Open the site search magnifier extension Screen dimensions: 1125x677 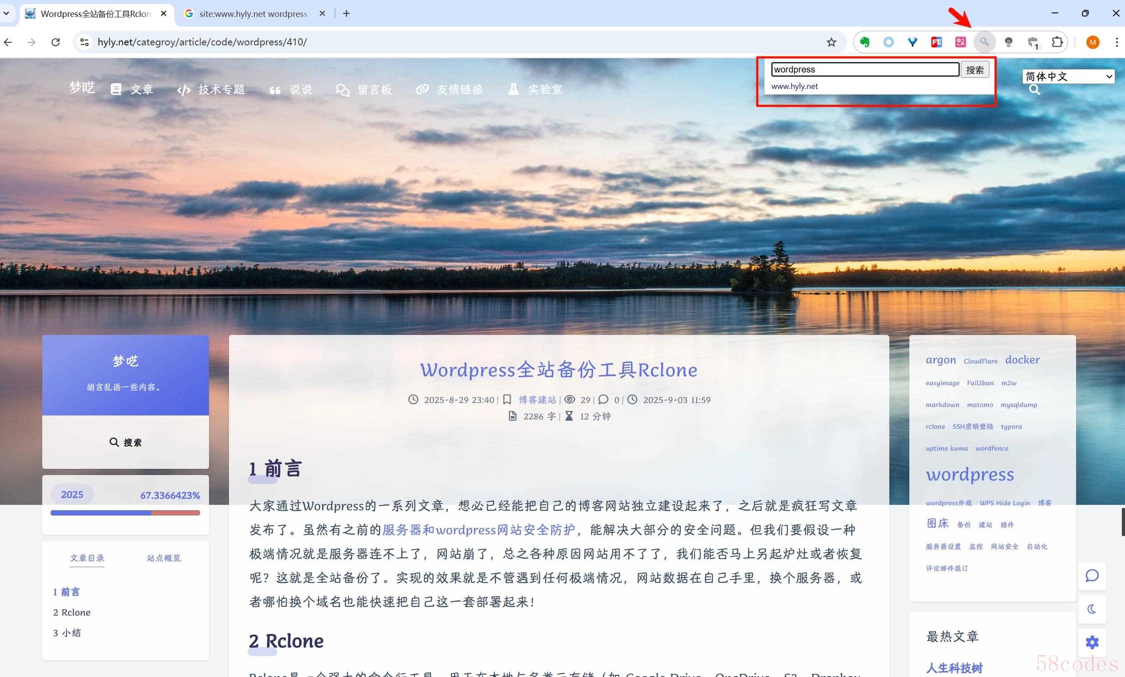pyautogui.click(x=984, y=42)
